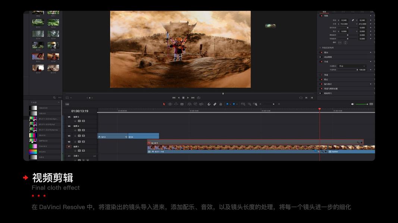
Task: Click the Overwrite clip icon
Action: pos(195,104)
